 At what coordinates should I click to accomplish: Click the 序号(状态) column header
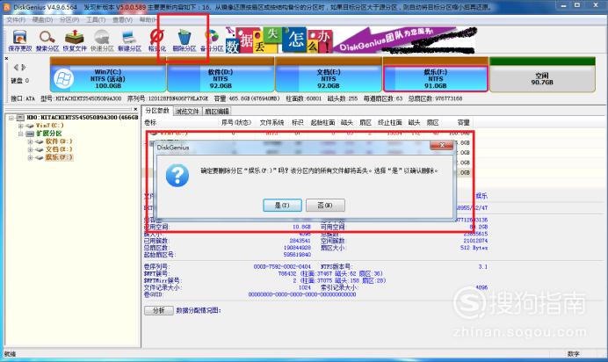click(236, 123)
